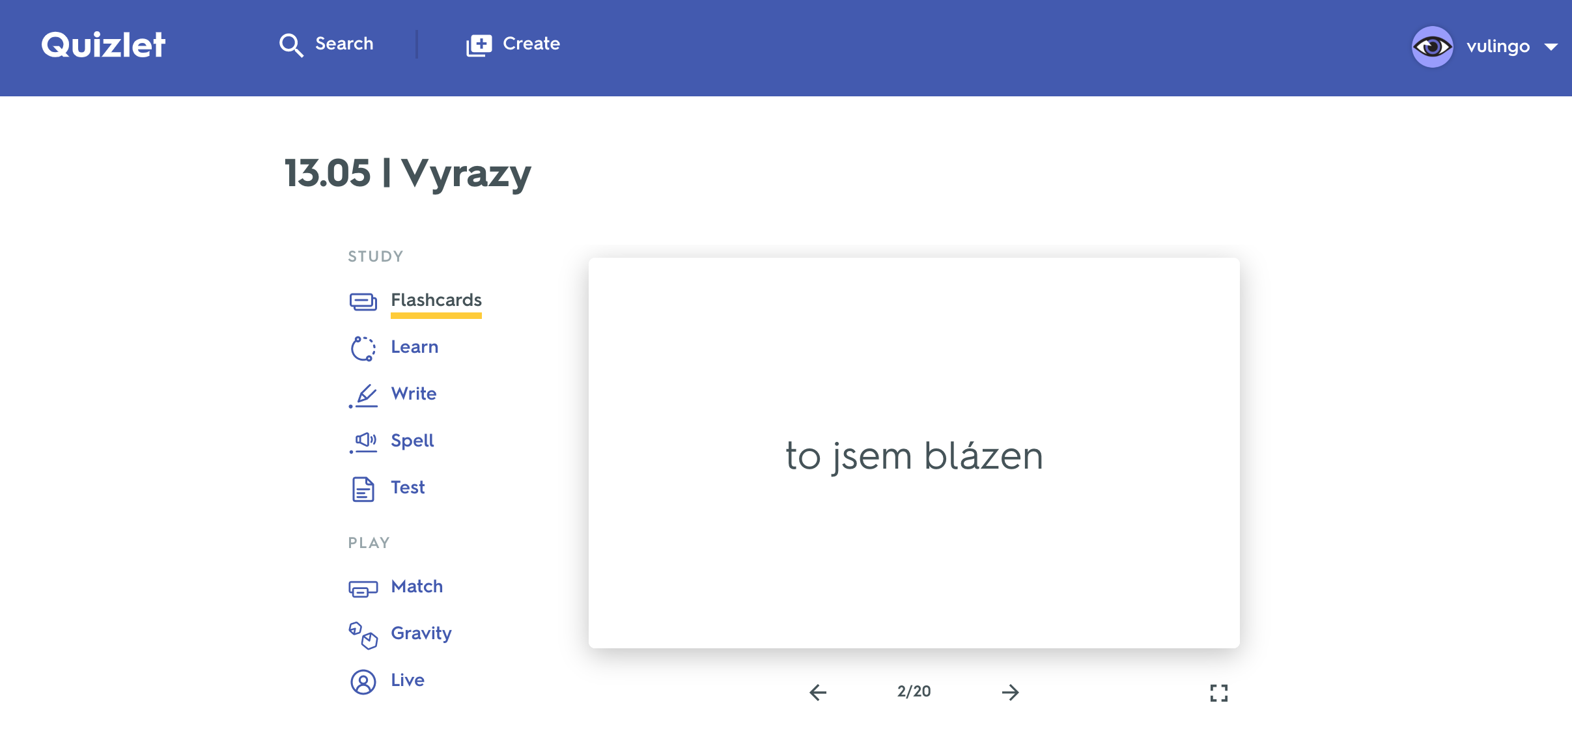The image size is (1572, 729).
Task: Start the Match game
Action: coord(417,586)
